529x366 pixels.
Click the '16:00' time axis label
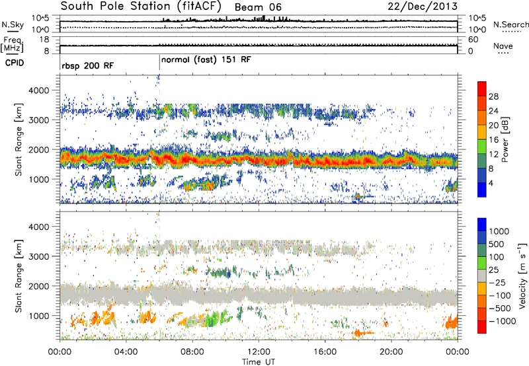(x=325, y=352)
